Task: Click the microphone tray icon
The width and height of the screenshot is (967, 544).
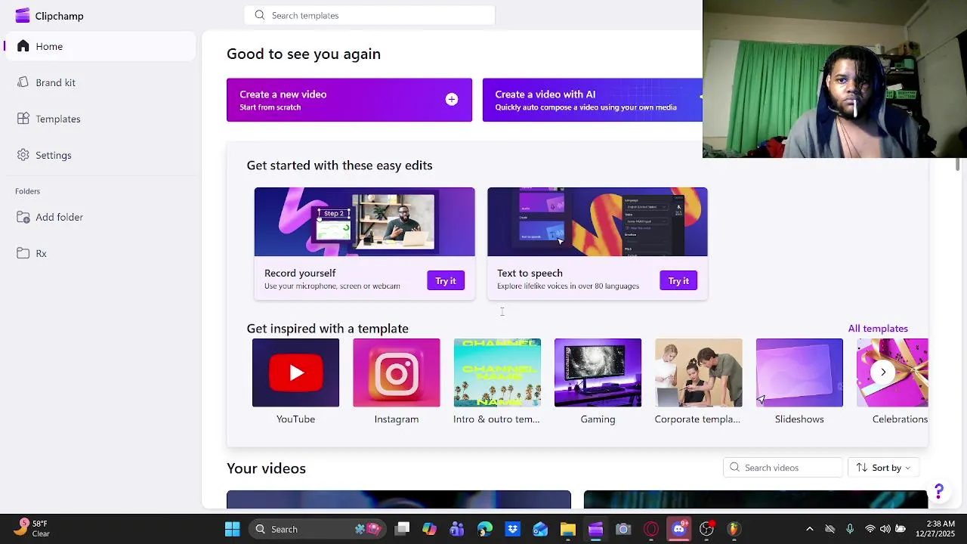Action: [x=850, y=529]
